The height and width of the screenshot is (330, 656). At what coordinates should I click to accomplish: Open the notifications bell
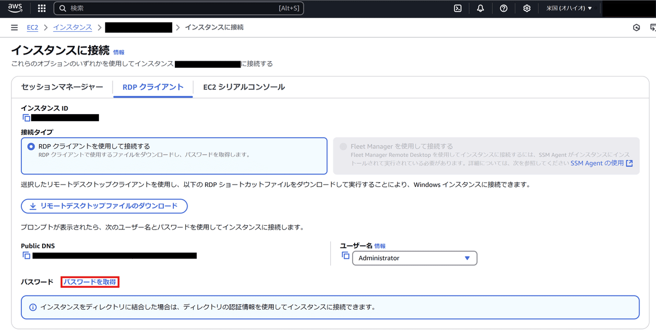[x=481, y=8]
